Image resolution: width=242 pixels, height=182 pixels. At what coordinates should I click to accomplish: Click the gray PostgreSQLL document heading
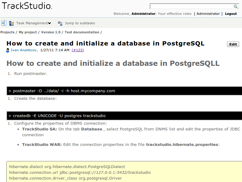coord(113,63)
